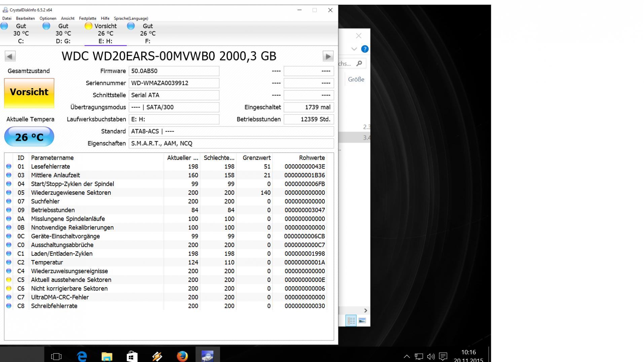Open File Explorer from the taskbar

107,356
